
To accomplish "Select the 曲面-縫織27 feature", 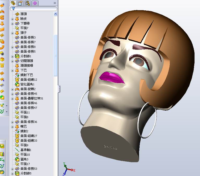I will pyautogui.click(x=29, y=136).
